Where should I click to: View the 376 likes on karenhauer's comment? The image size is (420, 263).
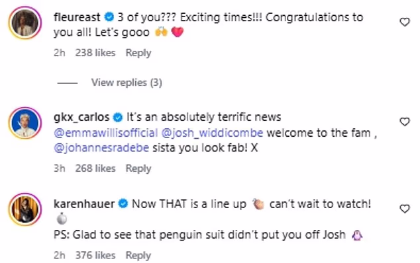point(95,255)
